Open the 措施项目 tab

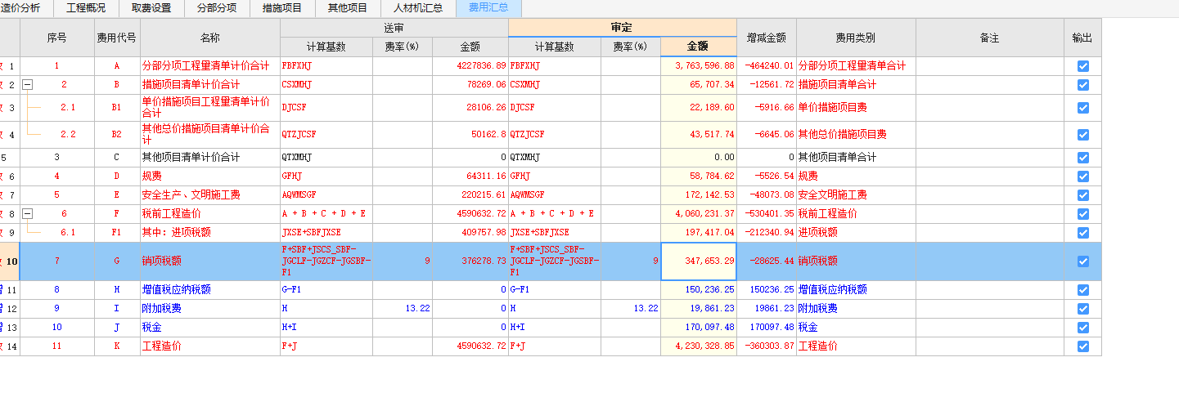[x=282, y=8]
